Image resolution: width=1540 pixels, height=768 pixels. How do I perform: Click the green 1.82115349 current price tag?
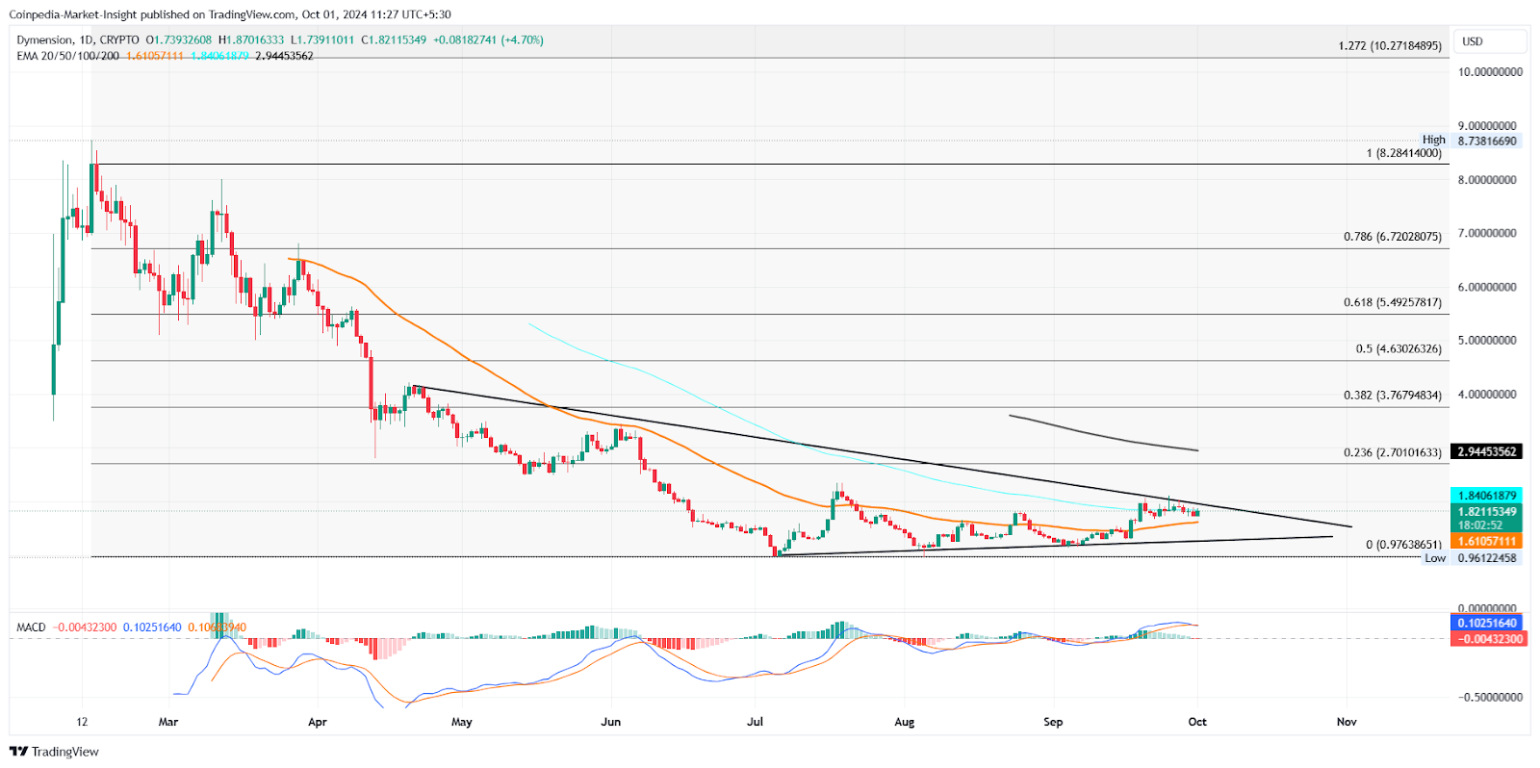1487,512
